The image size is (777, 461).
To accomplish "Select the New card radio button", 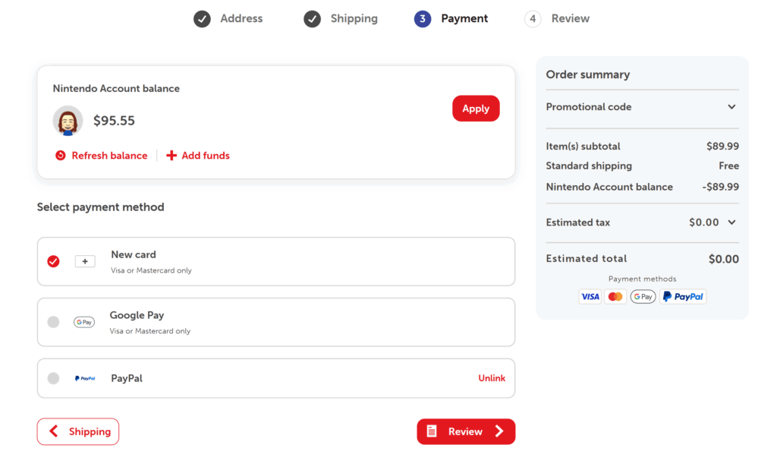I will (53, 261).
